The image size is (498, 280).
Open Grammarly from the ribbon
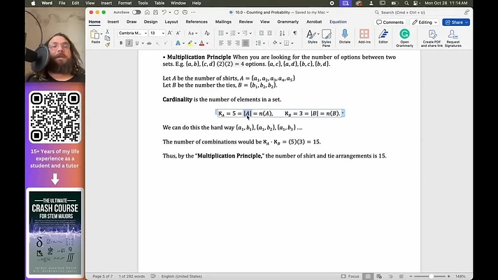(x=404, y=38)
